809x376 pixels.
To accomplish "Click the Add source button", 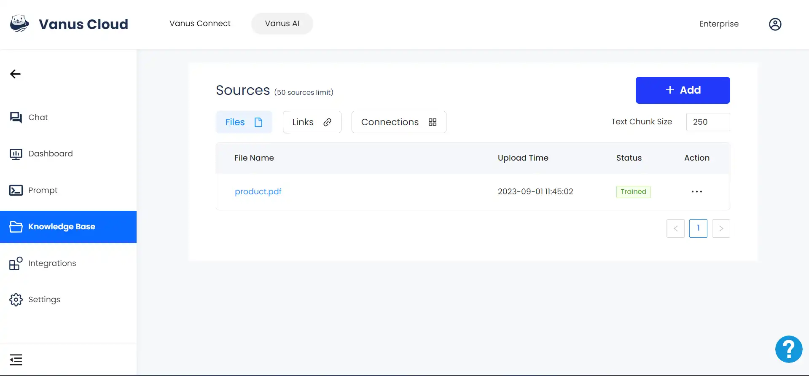I will click(683, 90).
